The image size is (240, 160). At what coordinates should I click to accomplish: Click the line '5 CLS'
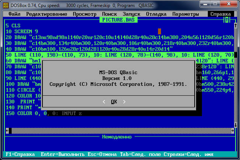(x=13, y=26)
